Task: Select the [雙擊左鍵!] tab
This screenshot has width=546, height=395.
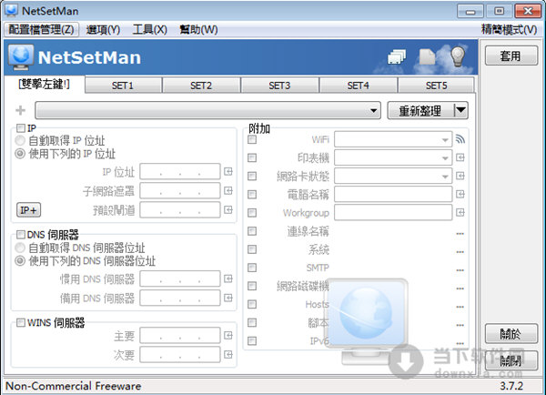Action: (x=45, y=84)
